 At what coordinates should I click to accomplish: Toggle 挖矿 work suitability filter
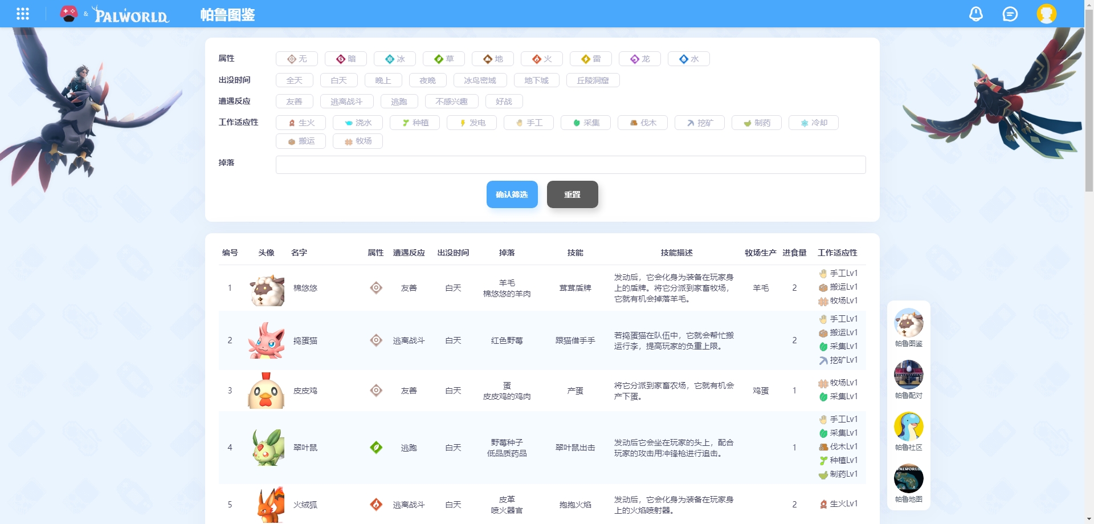[700, 123]
